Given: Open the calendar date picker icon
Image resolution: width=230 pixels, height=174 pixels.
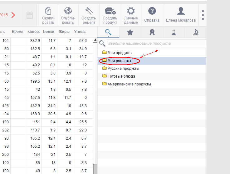Looking at the screenshot, I should coord(30,15).
